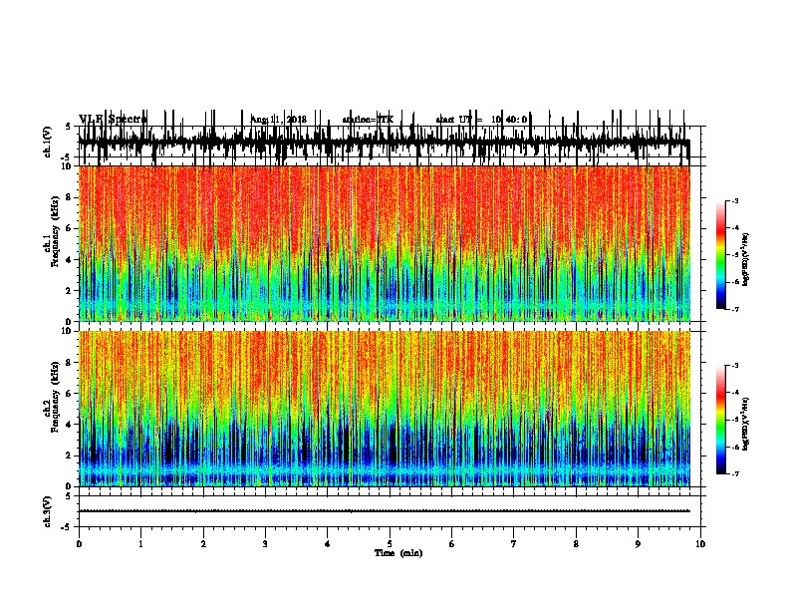The height and width of the screenshot is (610, 789).
Task: Click the ch.1 spectrogram panel
Action: pos(384,243)
